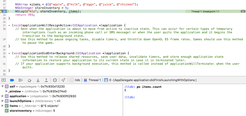The height and width of the screenshot is (116, 246).
Task: Expand the launchOptions variable row
Action: (2, 101)
